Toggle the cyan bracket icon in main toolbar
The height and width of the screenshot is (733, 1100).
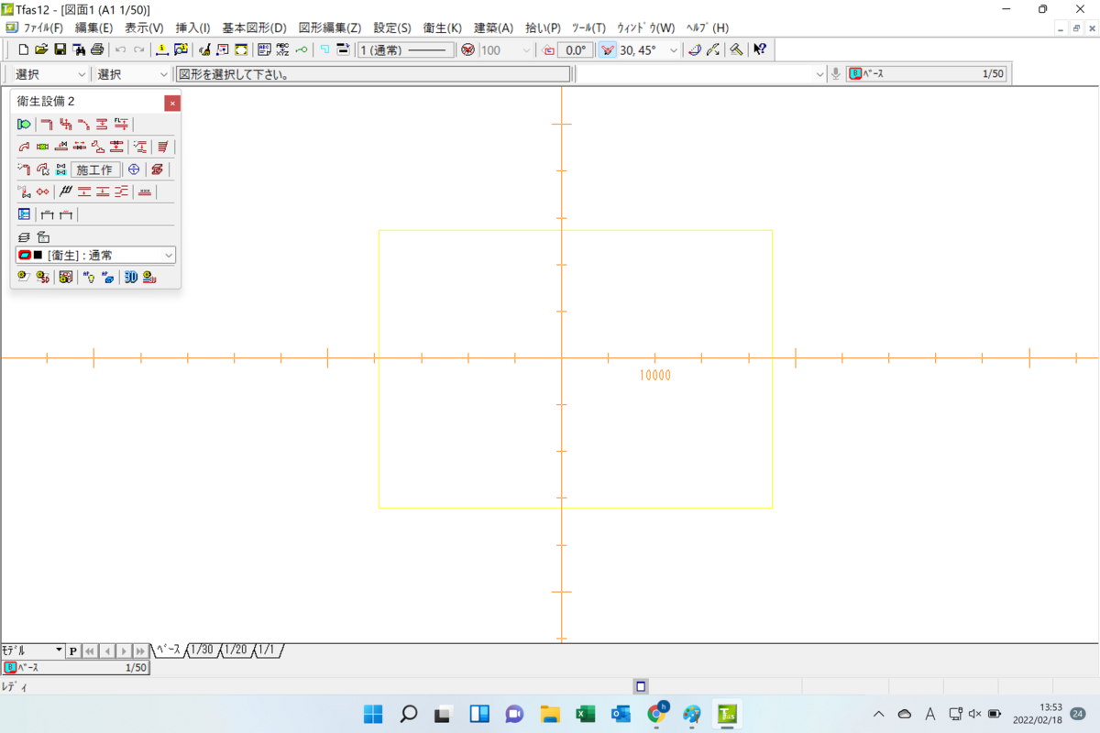coord(324,50)
